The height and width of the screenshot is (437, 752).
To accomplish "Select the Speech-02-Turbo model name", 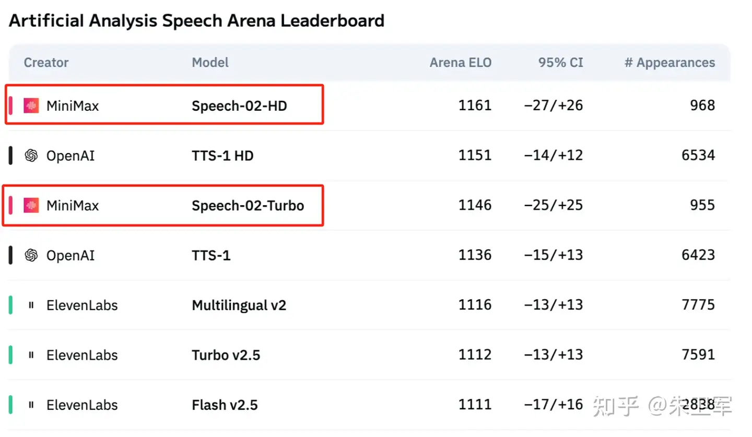I will tap(248, 205).
